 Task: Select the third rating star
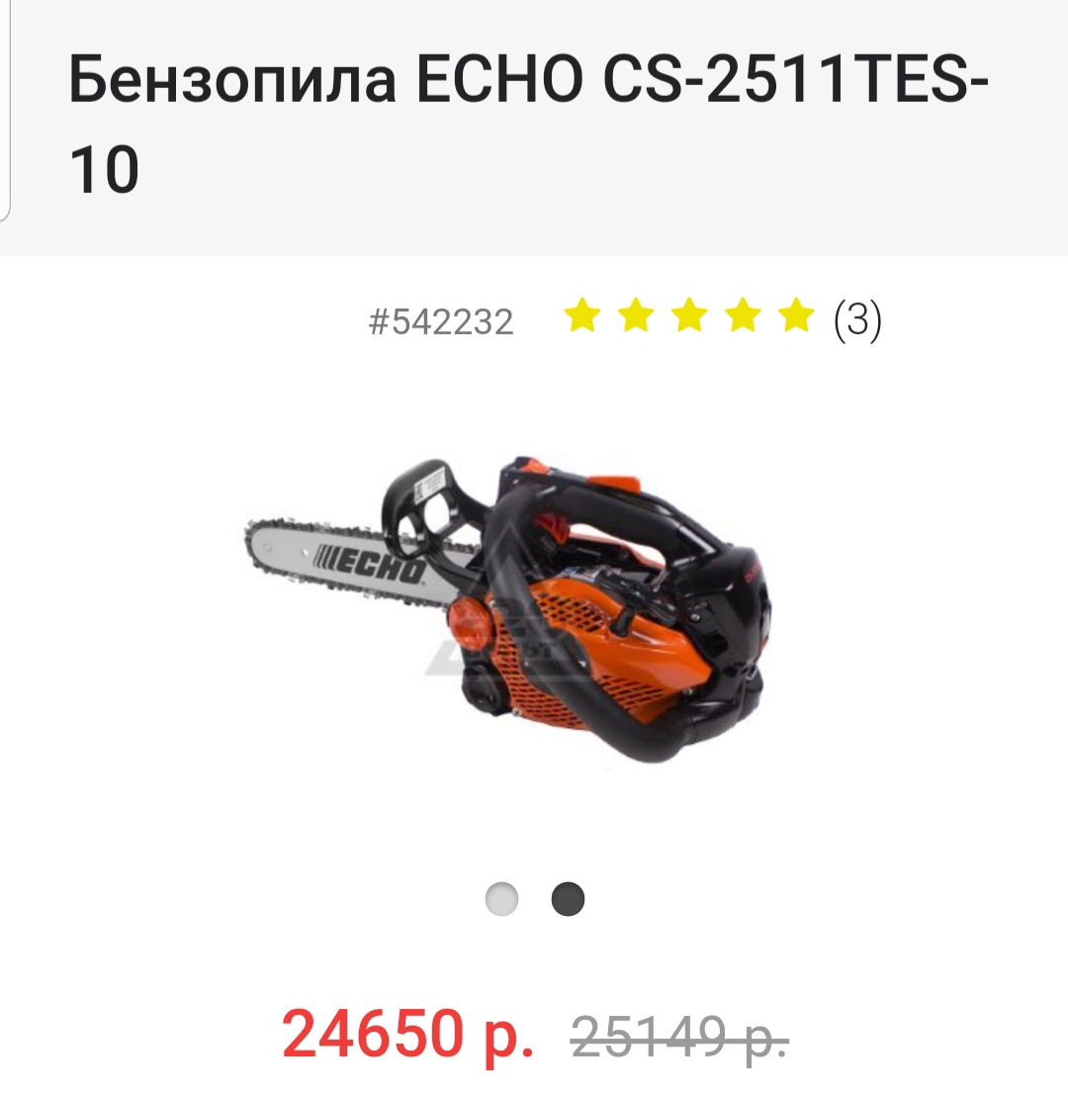pyautogui.click(x=690, y=316)
